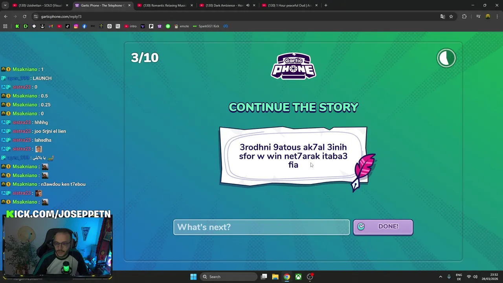Screen dimensions: 503x283
Task: Open a new browser tab
Action: click(x=326, y=6)
